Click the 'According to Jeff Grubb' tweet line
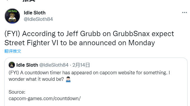The width and height of the screenshot is (190, 106). click(x=89, y=34)
